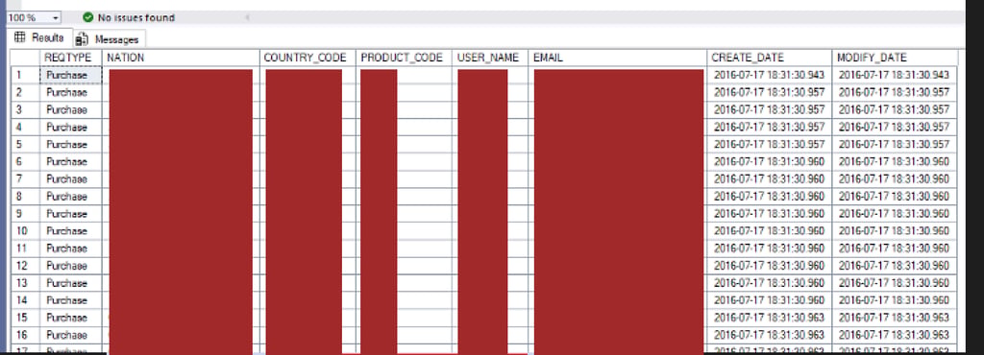Image resolution: width=984 pixels, height=355 pixels.
Task: Click the Purchase cell in row 1
Action: (x=70, y=75)
